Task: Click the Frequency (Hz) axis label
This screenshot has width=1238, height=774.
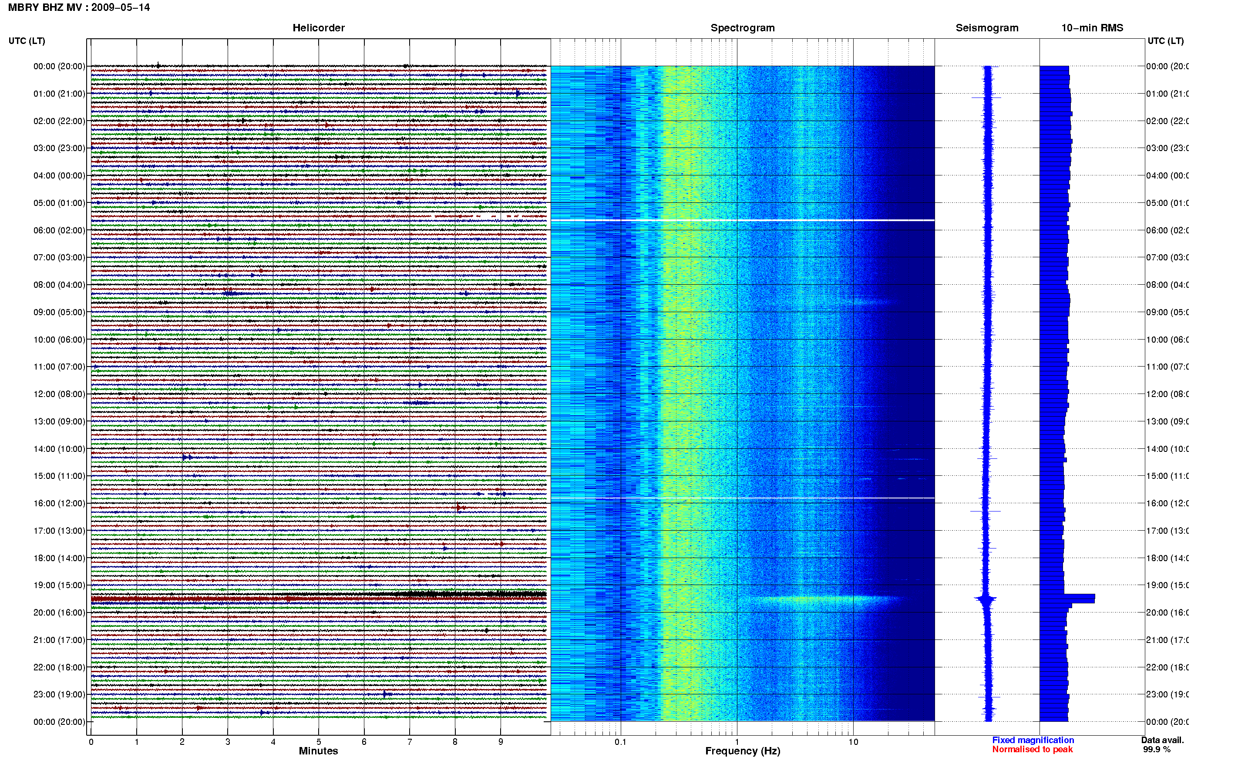Action: coord(743,751)
